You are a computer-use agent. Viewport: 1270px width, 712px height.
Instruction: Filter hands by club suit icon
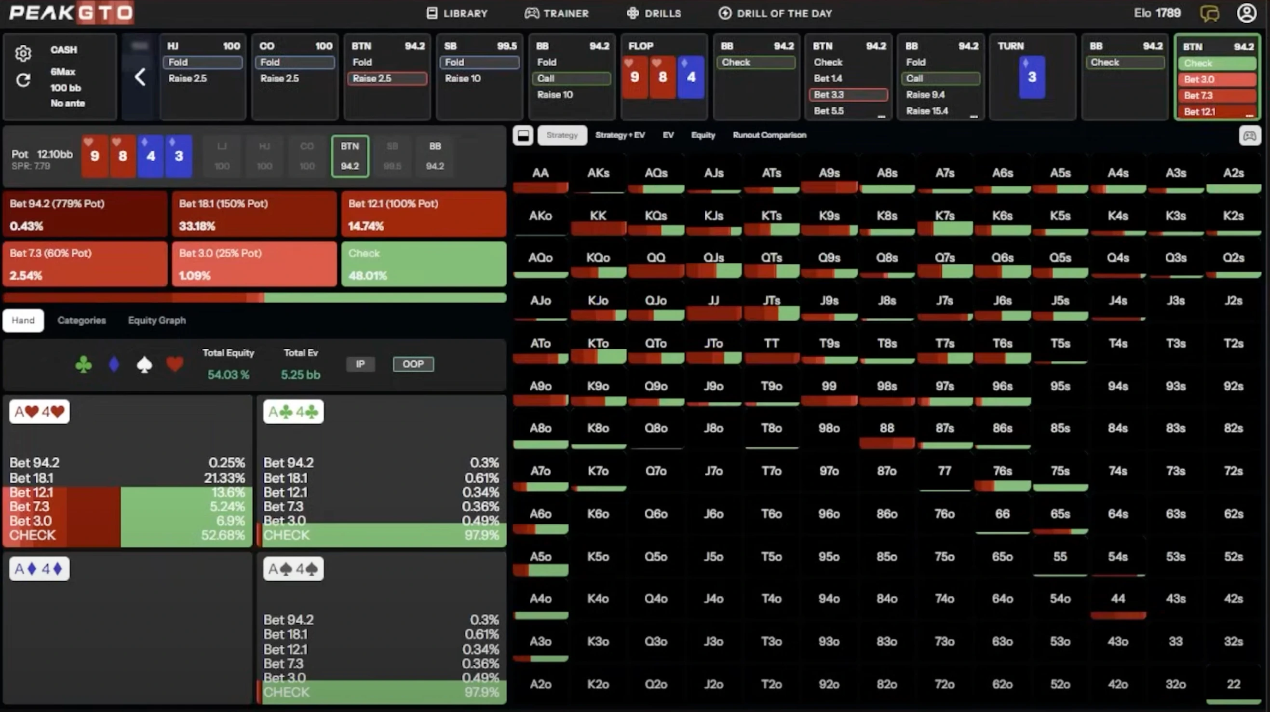point(83,365)
